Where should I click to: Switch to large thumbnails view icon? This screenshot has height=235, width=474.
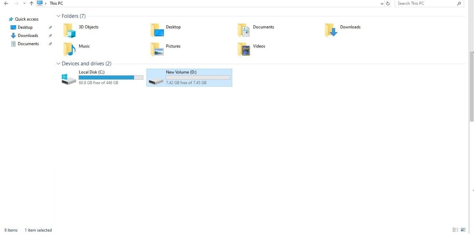[x=463, y=230]
